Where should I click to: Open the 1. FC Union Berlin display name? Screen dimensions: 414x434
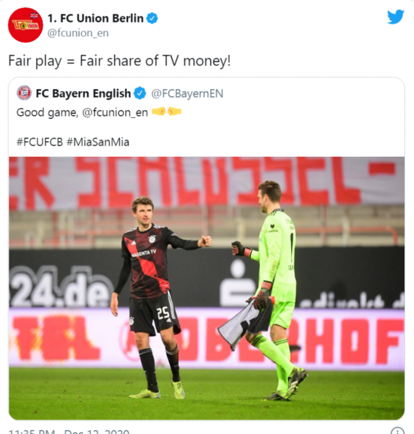pos(95,18)
